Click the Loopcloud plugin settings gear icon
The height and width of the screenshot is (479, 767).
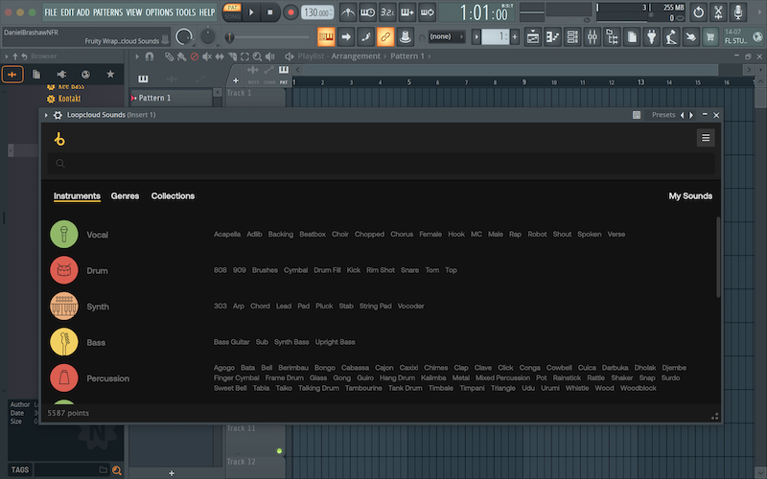(x=58, y=115)
